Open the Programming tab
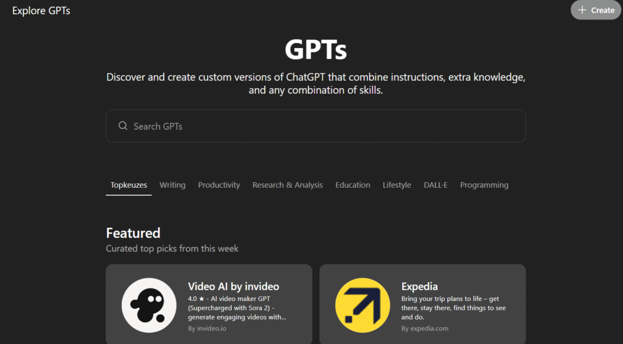This screenshot has width=623, height=344. (484, 185)
